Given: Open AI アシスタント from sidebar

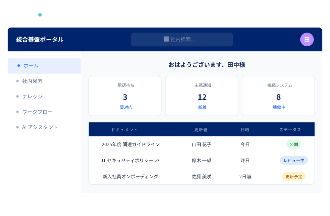Looking at the screenshot, I should click(x=40, y=127).
